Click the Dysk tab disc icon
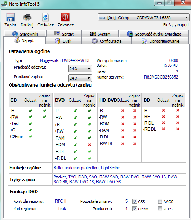This screenshot has height=220, width=191. coord(58,41)
